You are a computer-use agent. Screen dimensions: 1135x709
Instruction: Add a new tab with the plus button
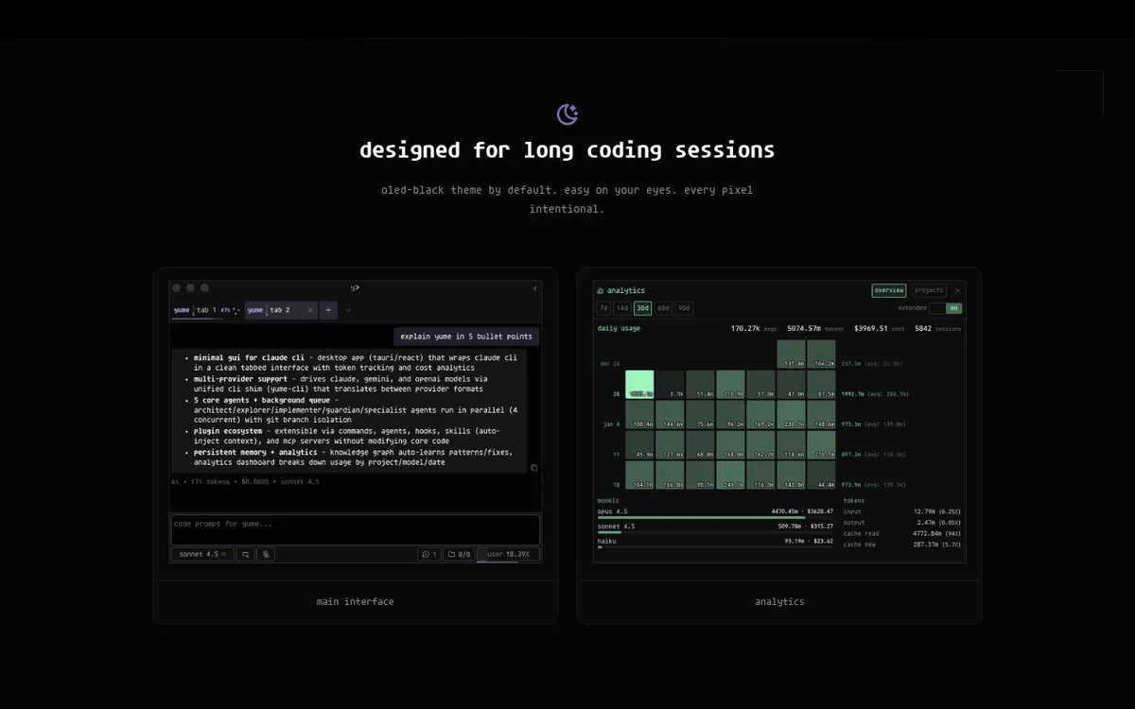click(x=328, y=310)
